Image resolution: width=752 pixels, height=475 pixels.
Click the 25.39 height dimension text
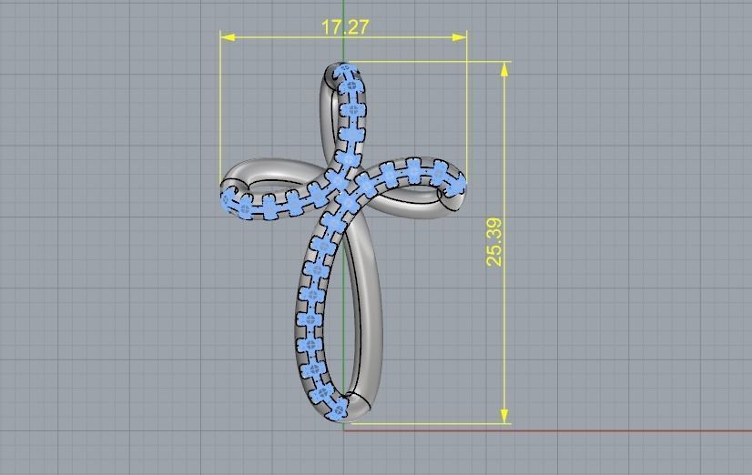(x=494, y=242)
